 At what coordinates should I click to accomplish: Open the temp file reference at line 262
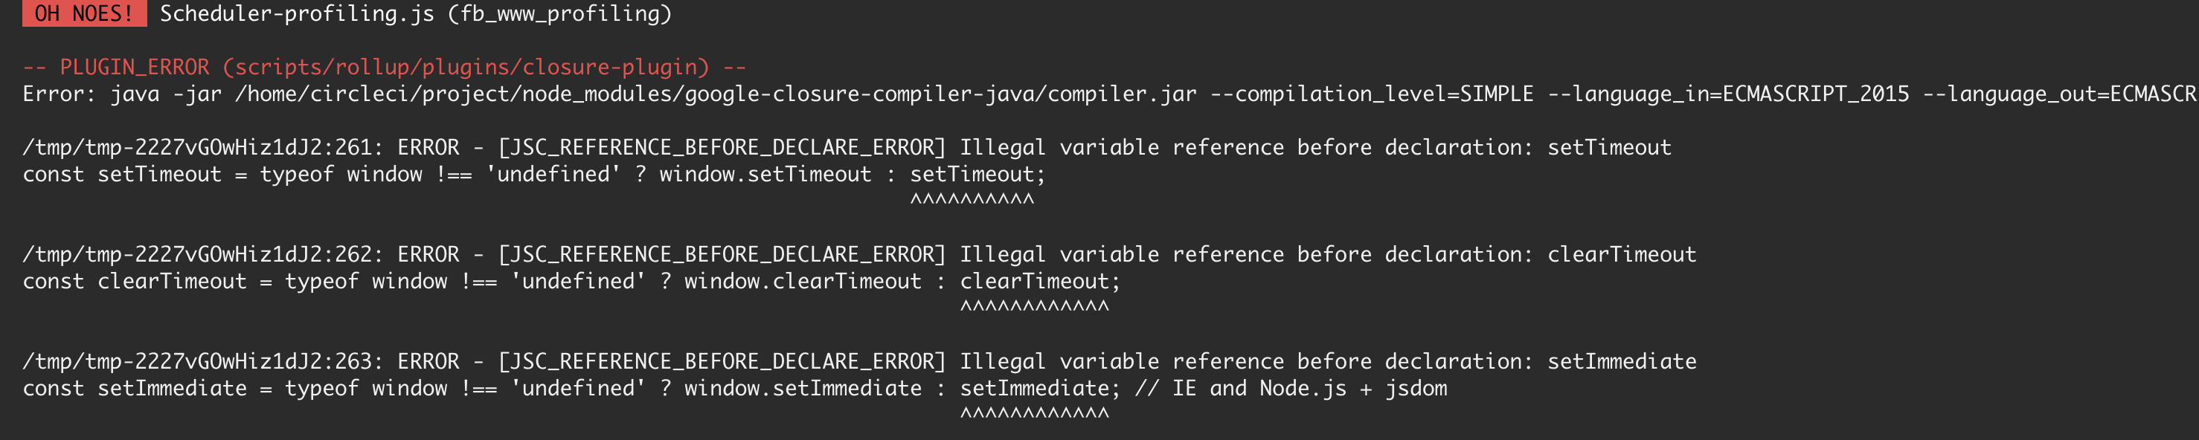point(196,254)
